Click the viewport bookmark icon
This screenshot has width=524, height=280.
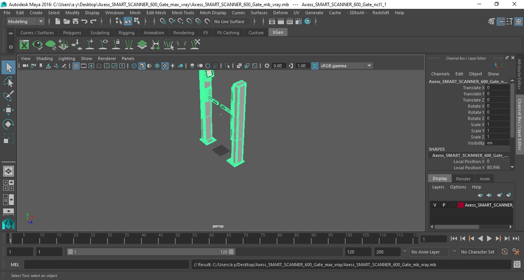tap(41, 66)
